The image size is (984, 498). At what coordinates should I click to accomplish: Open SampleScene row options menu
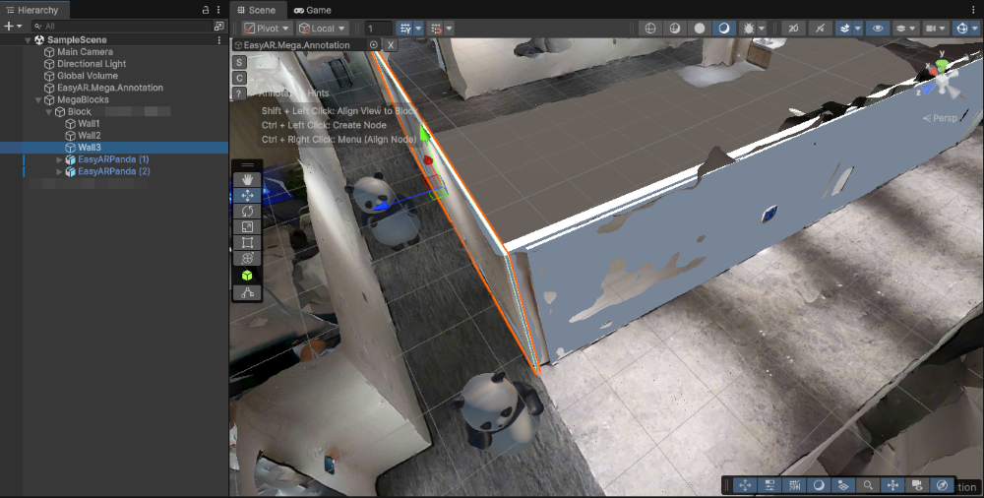pos(219,40)
